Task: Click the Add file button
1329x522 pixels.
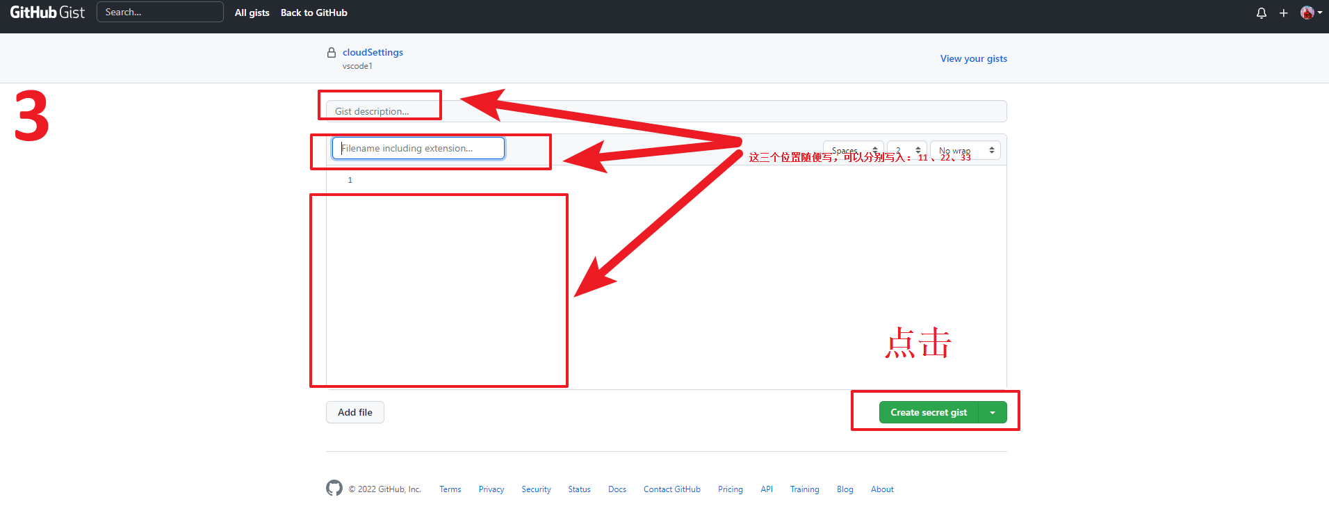Action: point(355,412)
